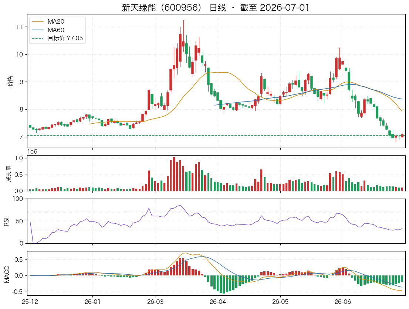Click the orange MA20 legend line swatch
Screen dimensions: 409x309
(x=38, y=22)
